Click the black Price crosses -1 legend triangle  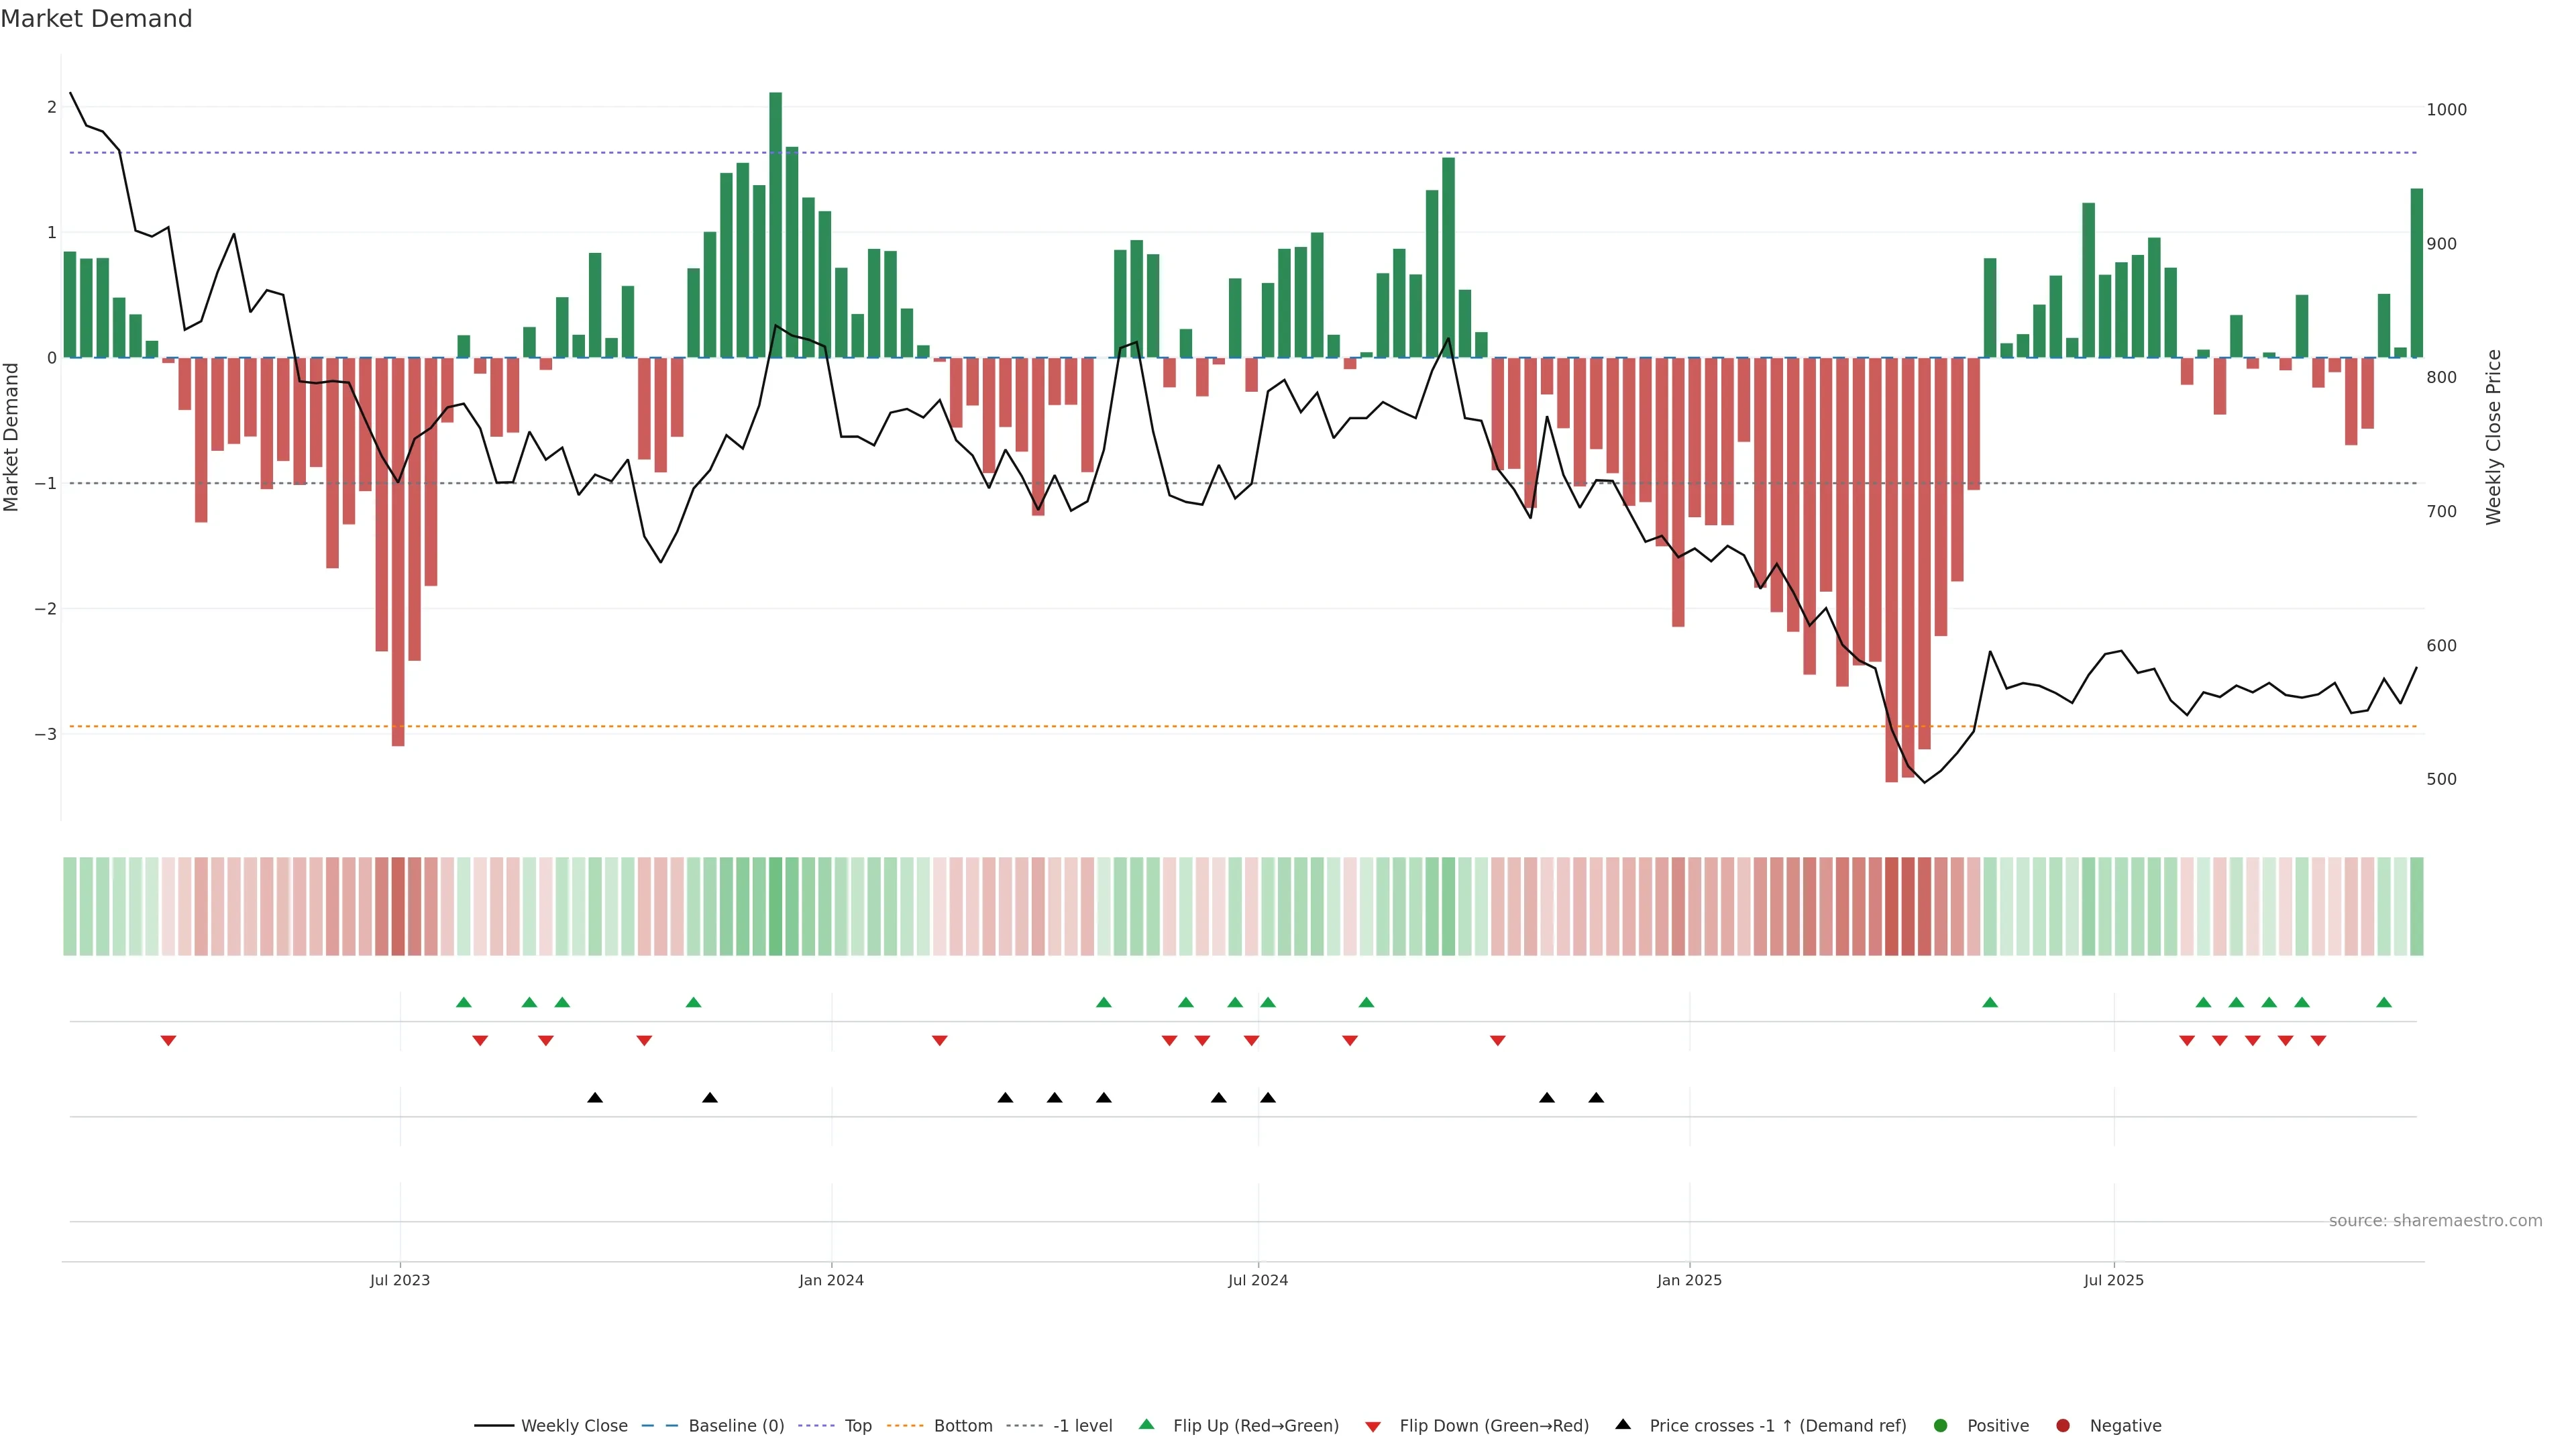click(x=1623, y=1424)
